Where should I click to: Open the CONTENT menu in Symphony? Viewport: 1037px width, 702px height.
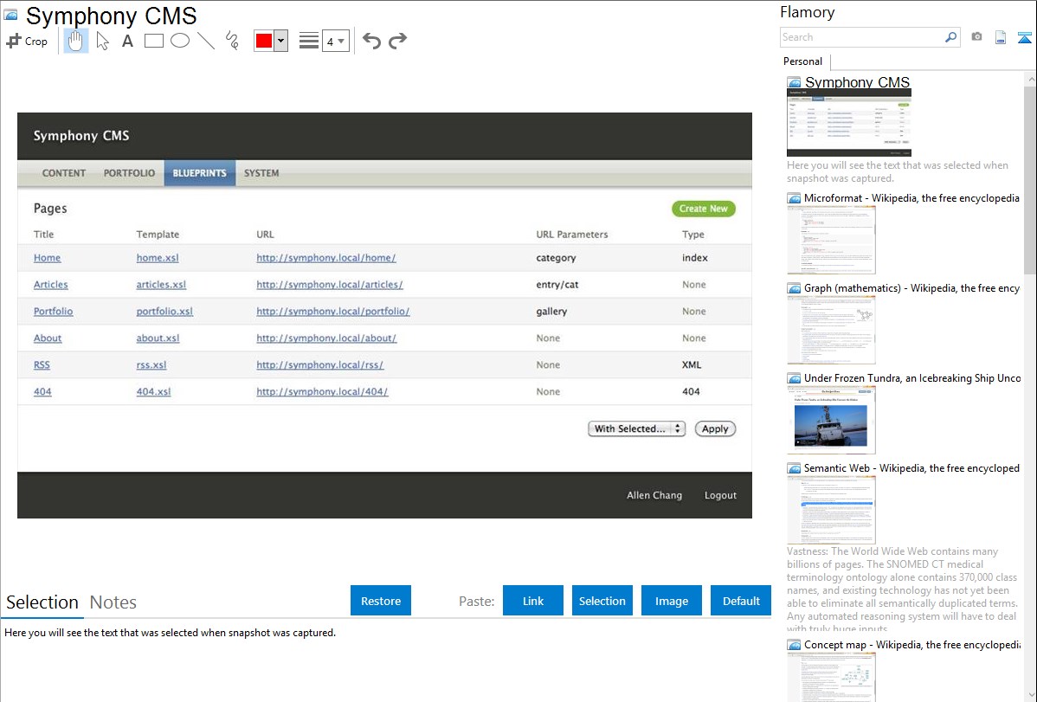[x=64, y=173]
